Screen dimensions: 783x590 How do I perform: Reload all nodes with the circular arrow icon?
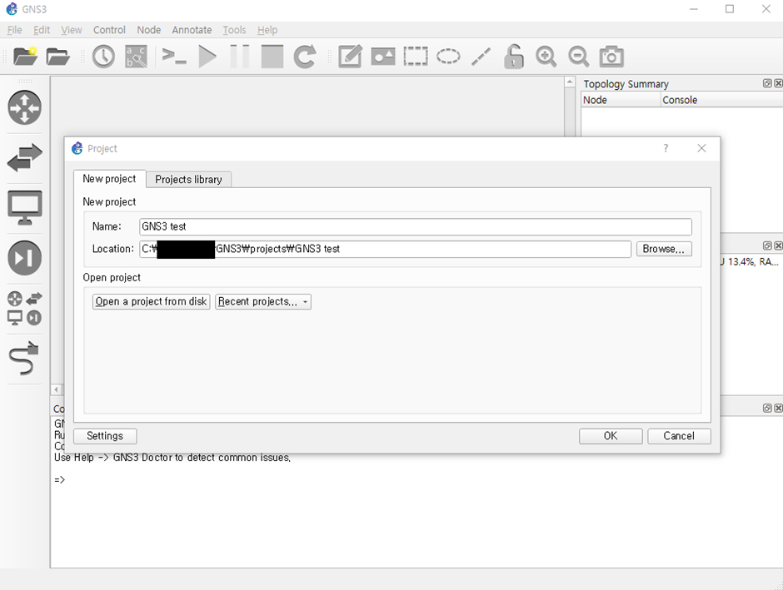[x=305, y=57]
